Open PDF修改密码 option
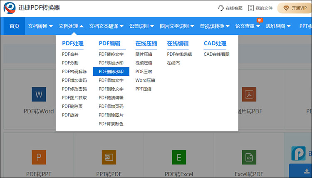The height and width of the screenshot is (178, 312). (74, 89)
